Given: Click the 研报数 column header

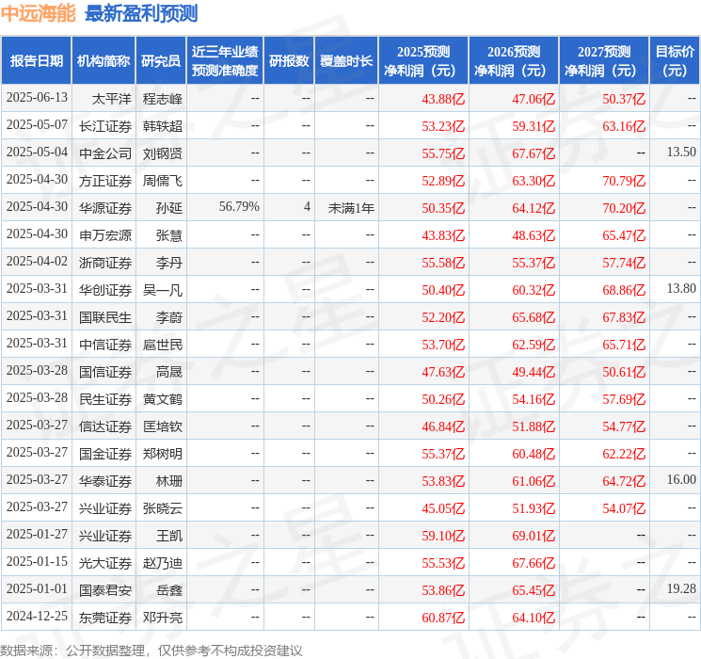Looking at the screenshot, I should [x=289, y=61].
